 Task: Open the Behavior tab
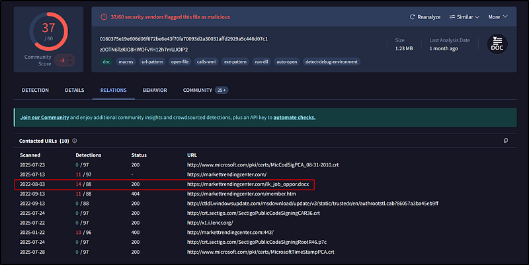155,90
